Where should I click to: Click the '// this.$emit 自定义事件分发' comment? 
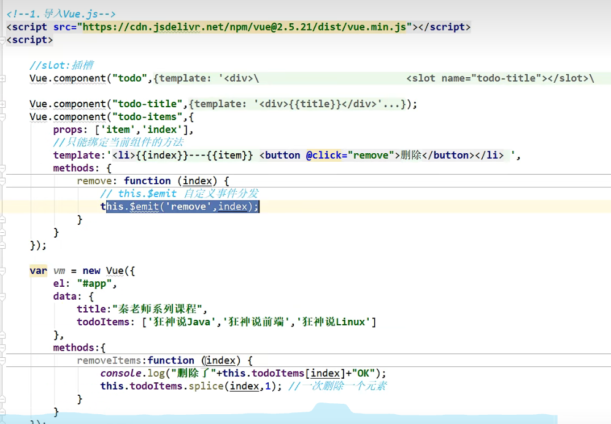[x=179, y=194]
